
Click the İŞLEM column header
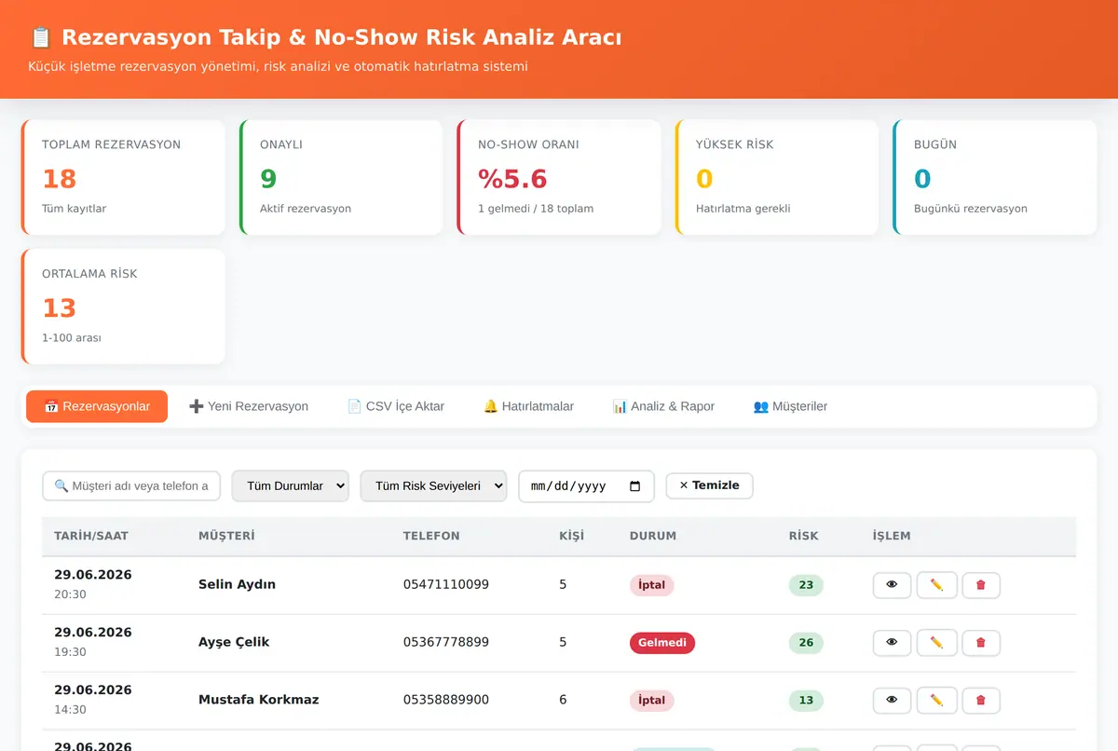pyautogui.click(x=892, y=536)
